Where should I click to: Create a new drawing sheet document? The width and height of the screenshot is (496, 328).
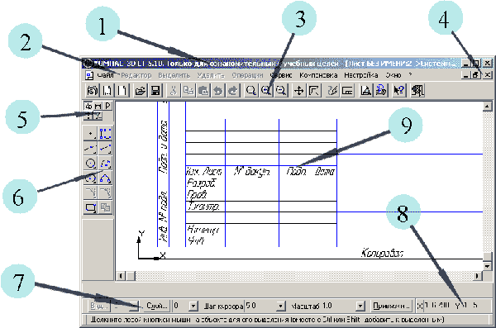[x=107, y=91]
